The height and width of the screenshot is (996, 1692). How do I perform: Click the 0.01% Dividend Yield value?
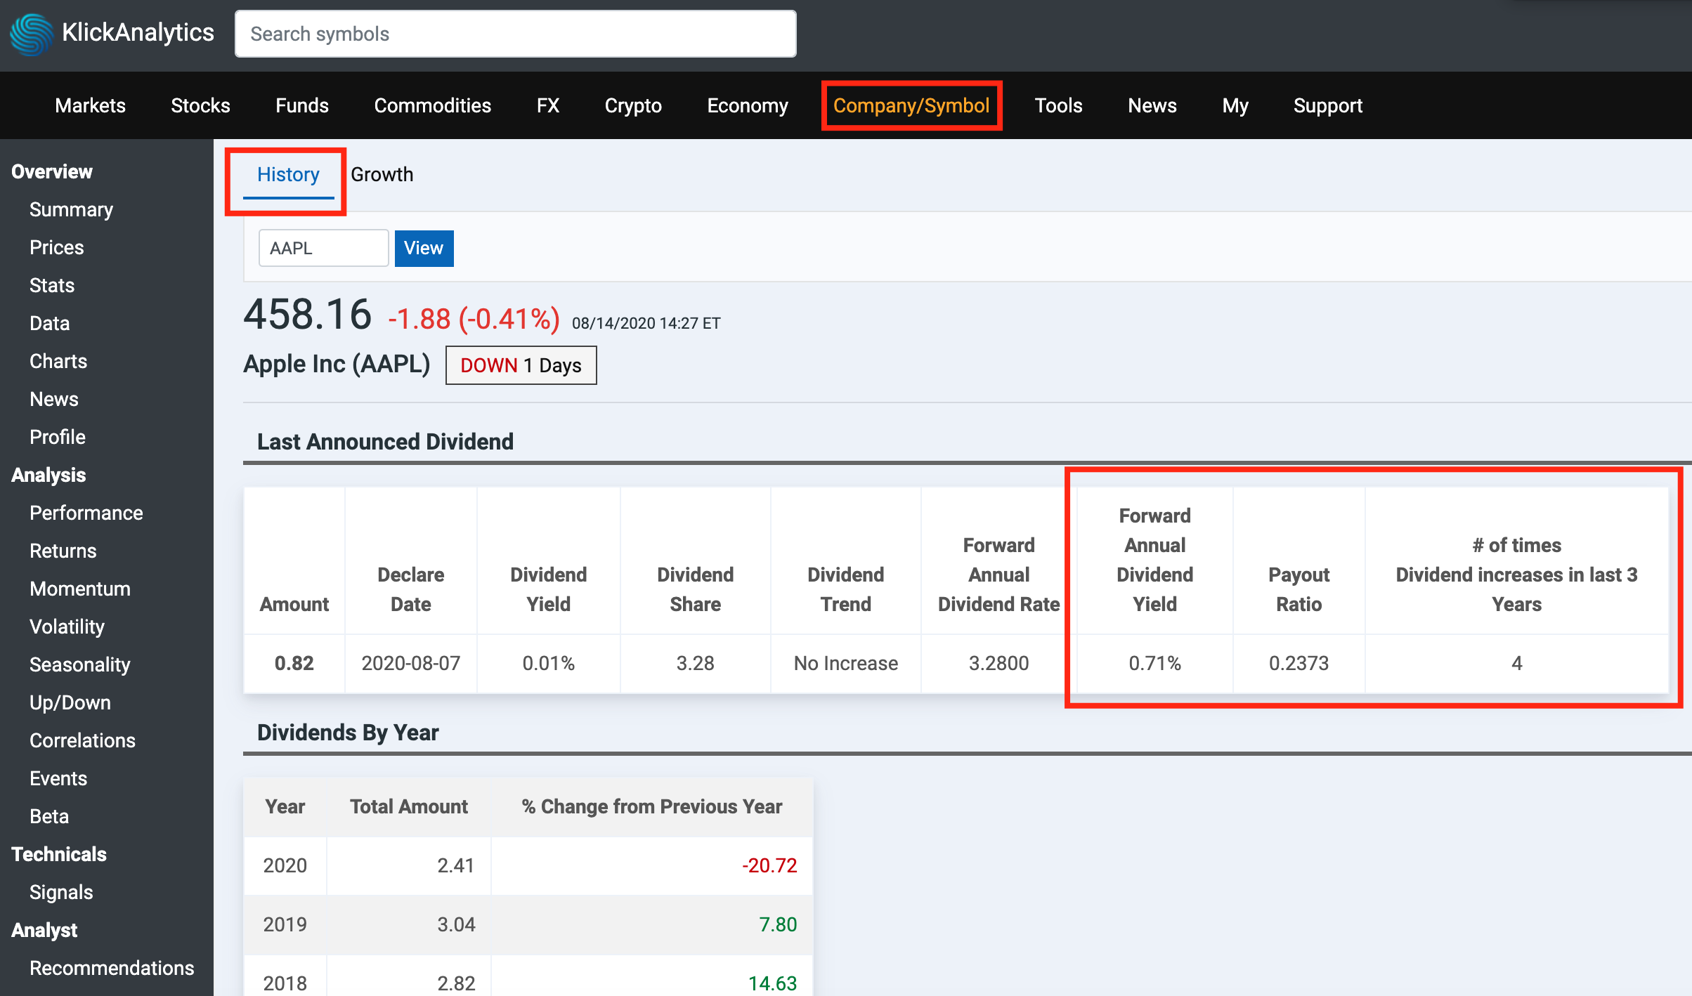[x=548, y=663]
